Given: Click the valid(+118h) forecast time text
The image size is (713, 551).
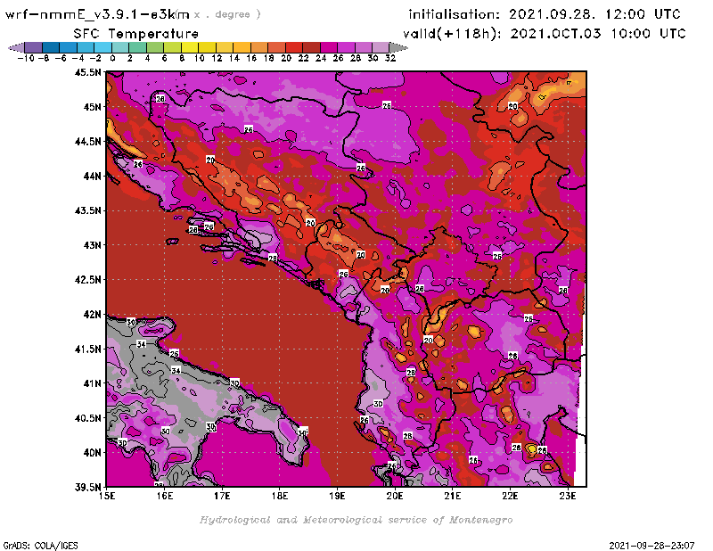Looking at the screenshot, I should click(546, 32).
